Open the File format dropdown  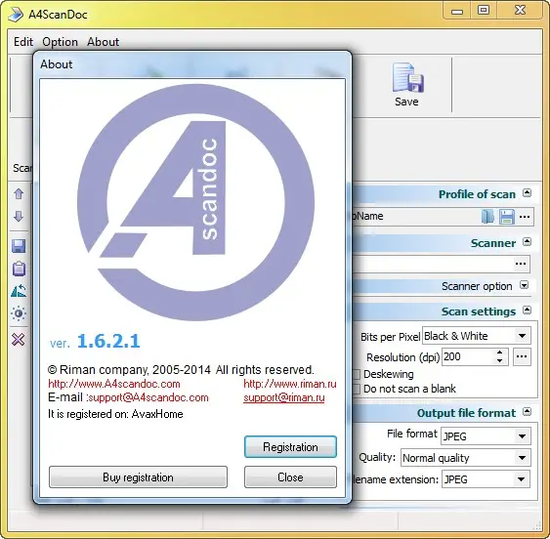[522, 436]
